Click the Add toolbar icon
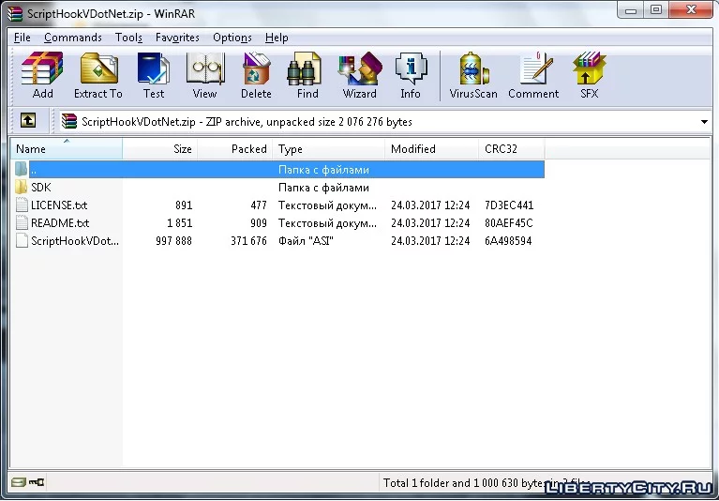Image resolution: width=719 pixels, height=501 pixels. tap(42, 68)
